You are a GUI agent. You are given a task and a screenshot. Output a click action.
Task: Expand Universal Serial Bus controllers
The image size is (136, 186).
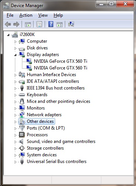(x=15, y=162)
